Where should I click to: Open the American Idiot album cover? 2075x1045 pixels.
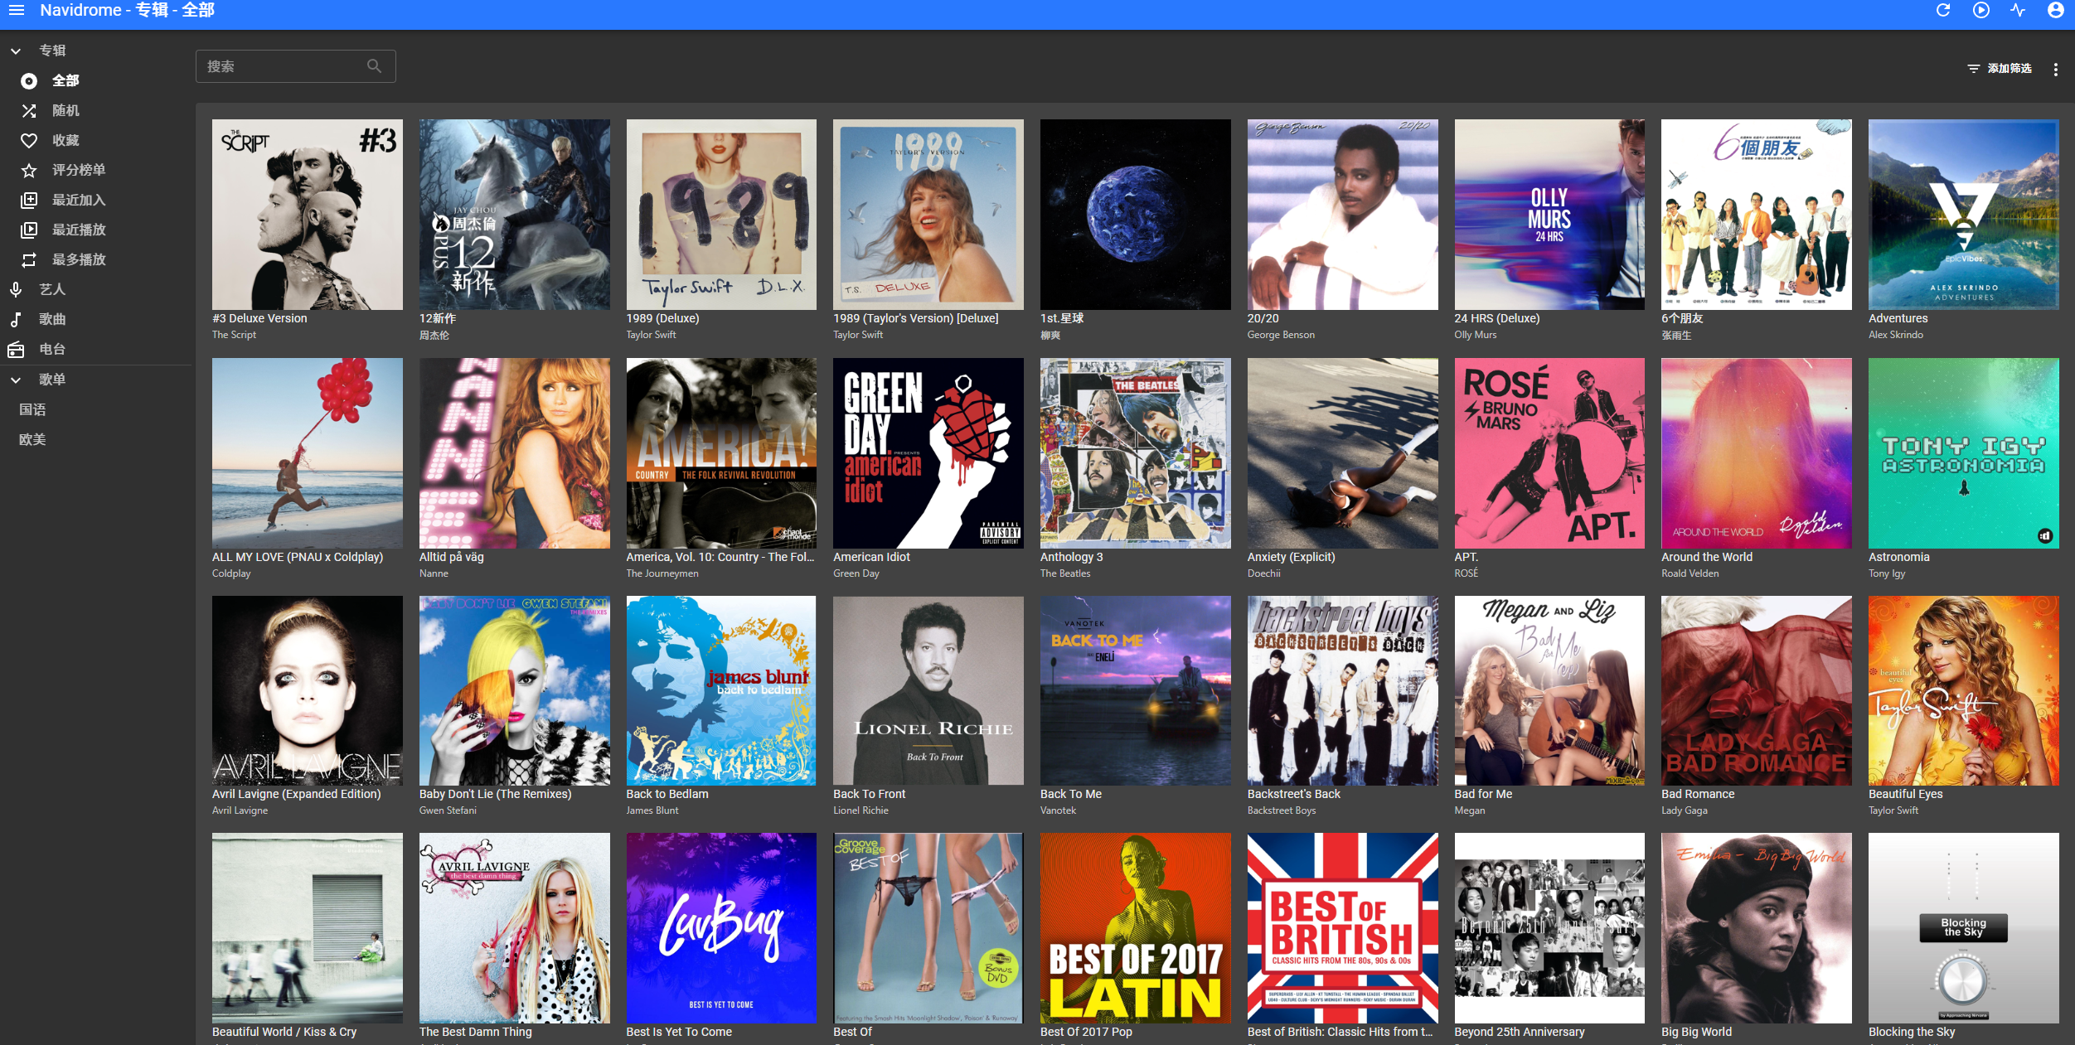click(x=928, y=453)
